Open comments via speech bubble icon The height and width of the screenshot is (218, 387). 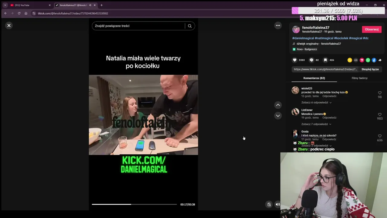pos(311,60)
